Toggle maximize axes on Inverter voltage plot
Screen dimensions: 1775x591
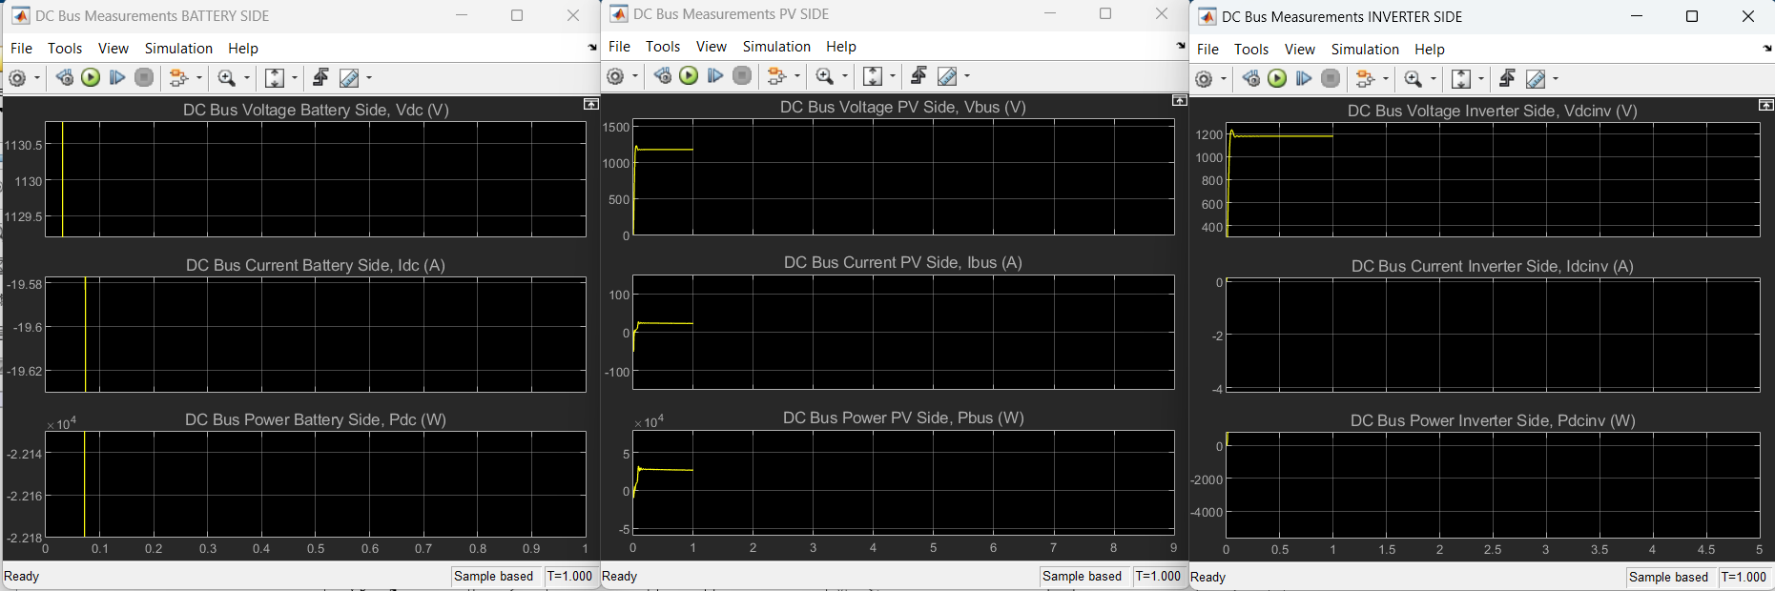(x=1765, y=105)
